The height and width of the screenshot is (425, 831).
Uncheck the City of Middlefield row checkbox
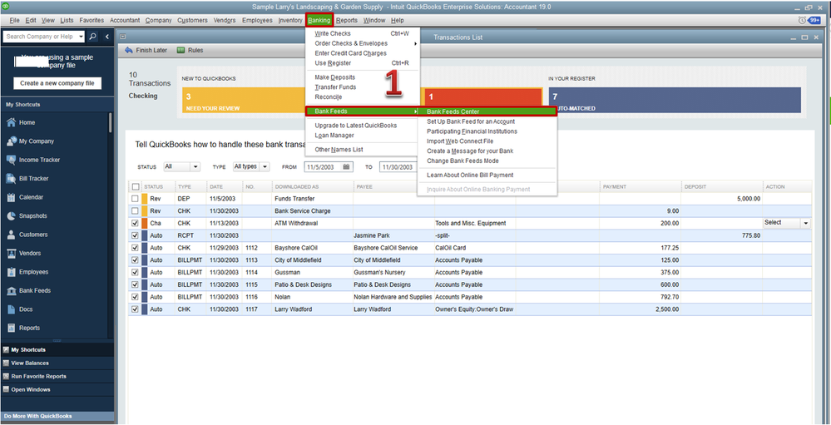coord(135,259)
